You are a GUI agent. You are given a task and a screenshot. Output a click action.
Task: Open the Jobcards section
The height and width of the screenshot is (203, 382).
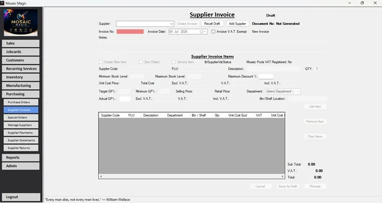[x=21, y=52]
